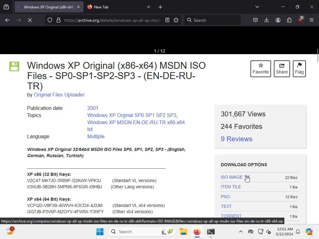Viewport: 319px width, 239px height.
Task: Click the OneDrive cloud tray icon
Action: (251, 232)
